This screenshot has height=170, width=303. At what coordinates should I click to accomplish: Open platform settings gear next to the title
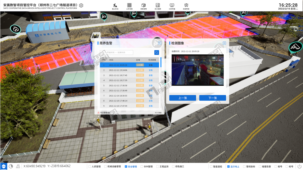(x=81, y=5)
